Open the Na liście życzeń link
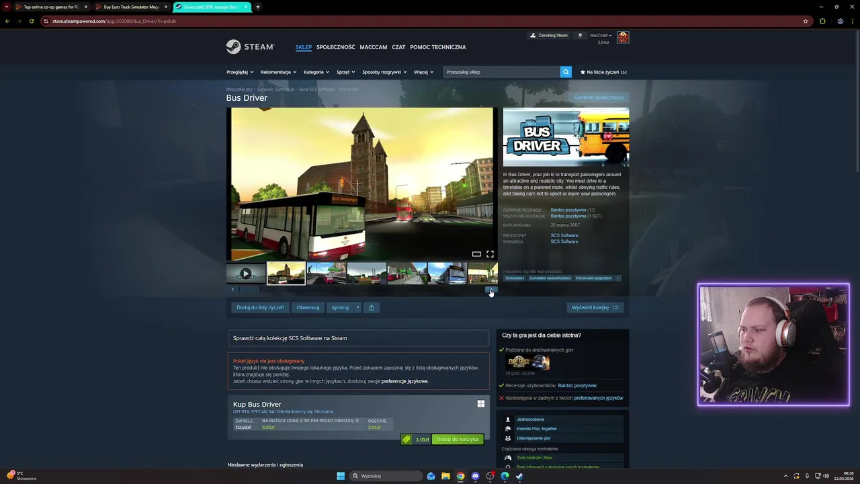 [x=603, y=72]
